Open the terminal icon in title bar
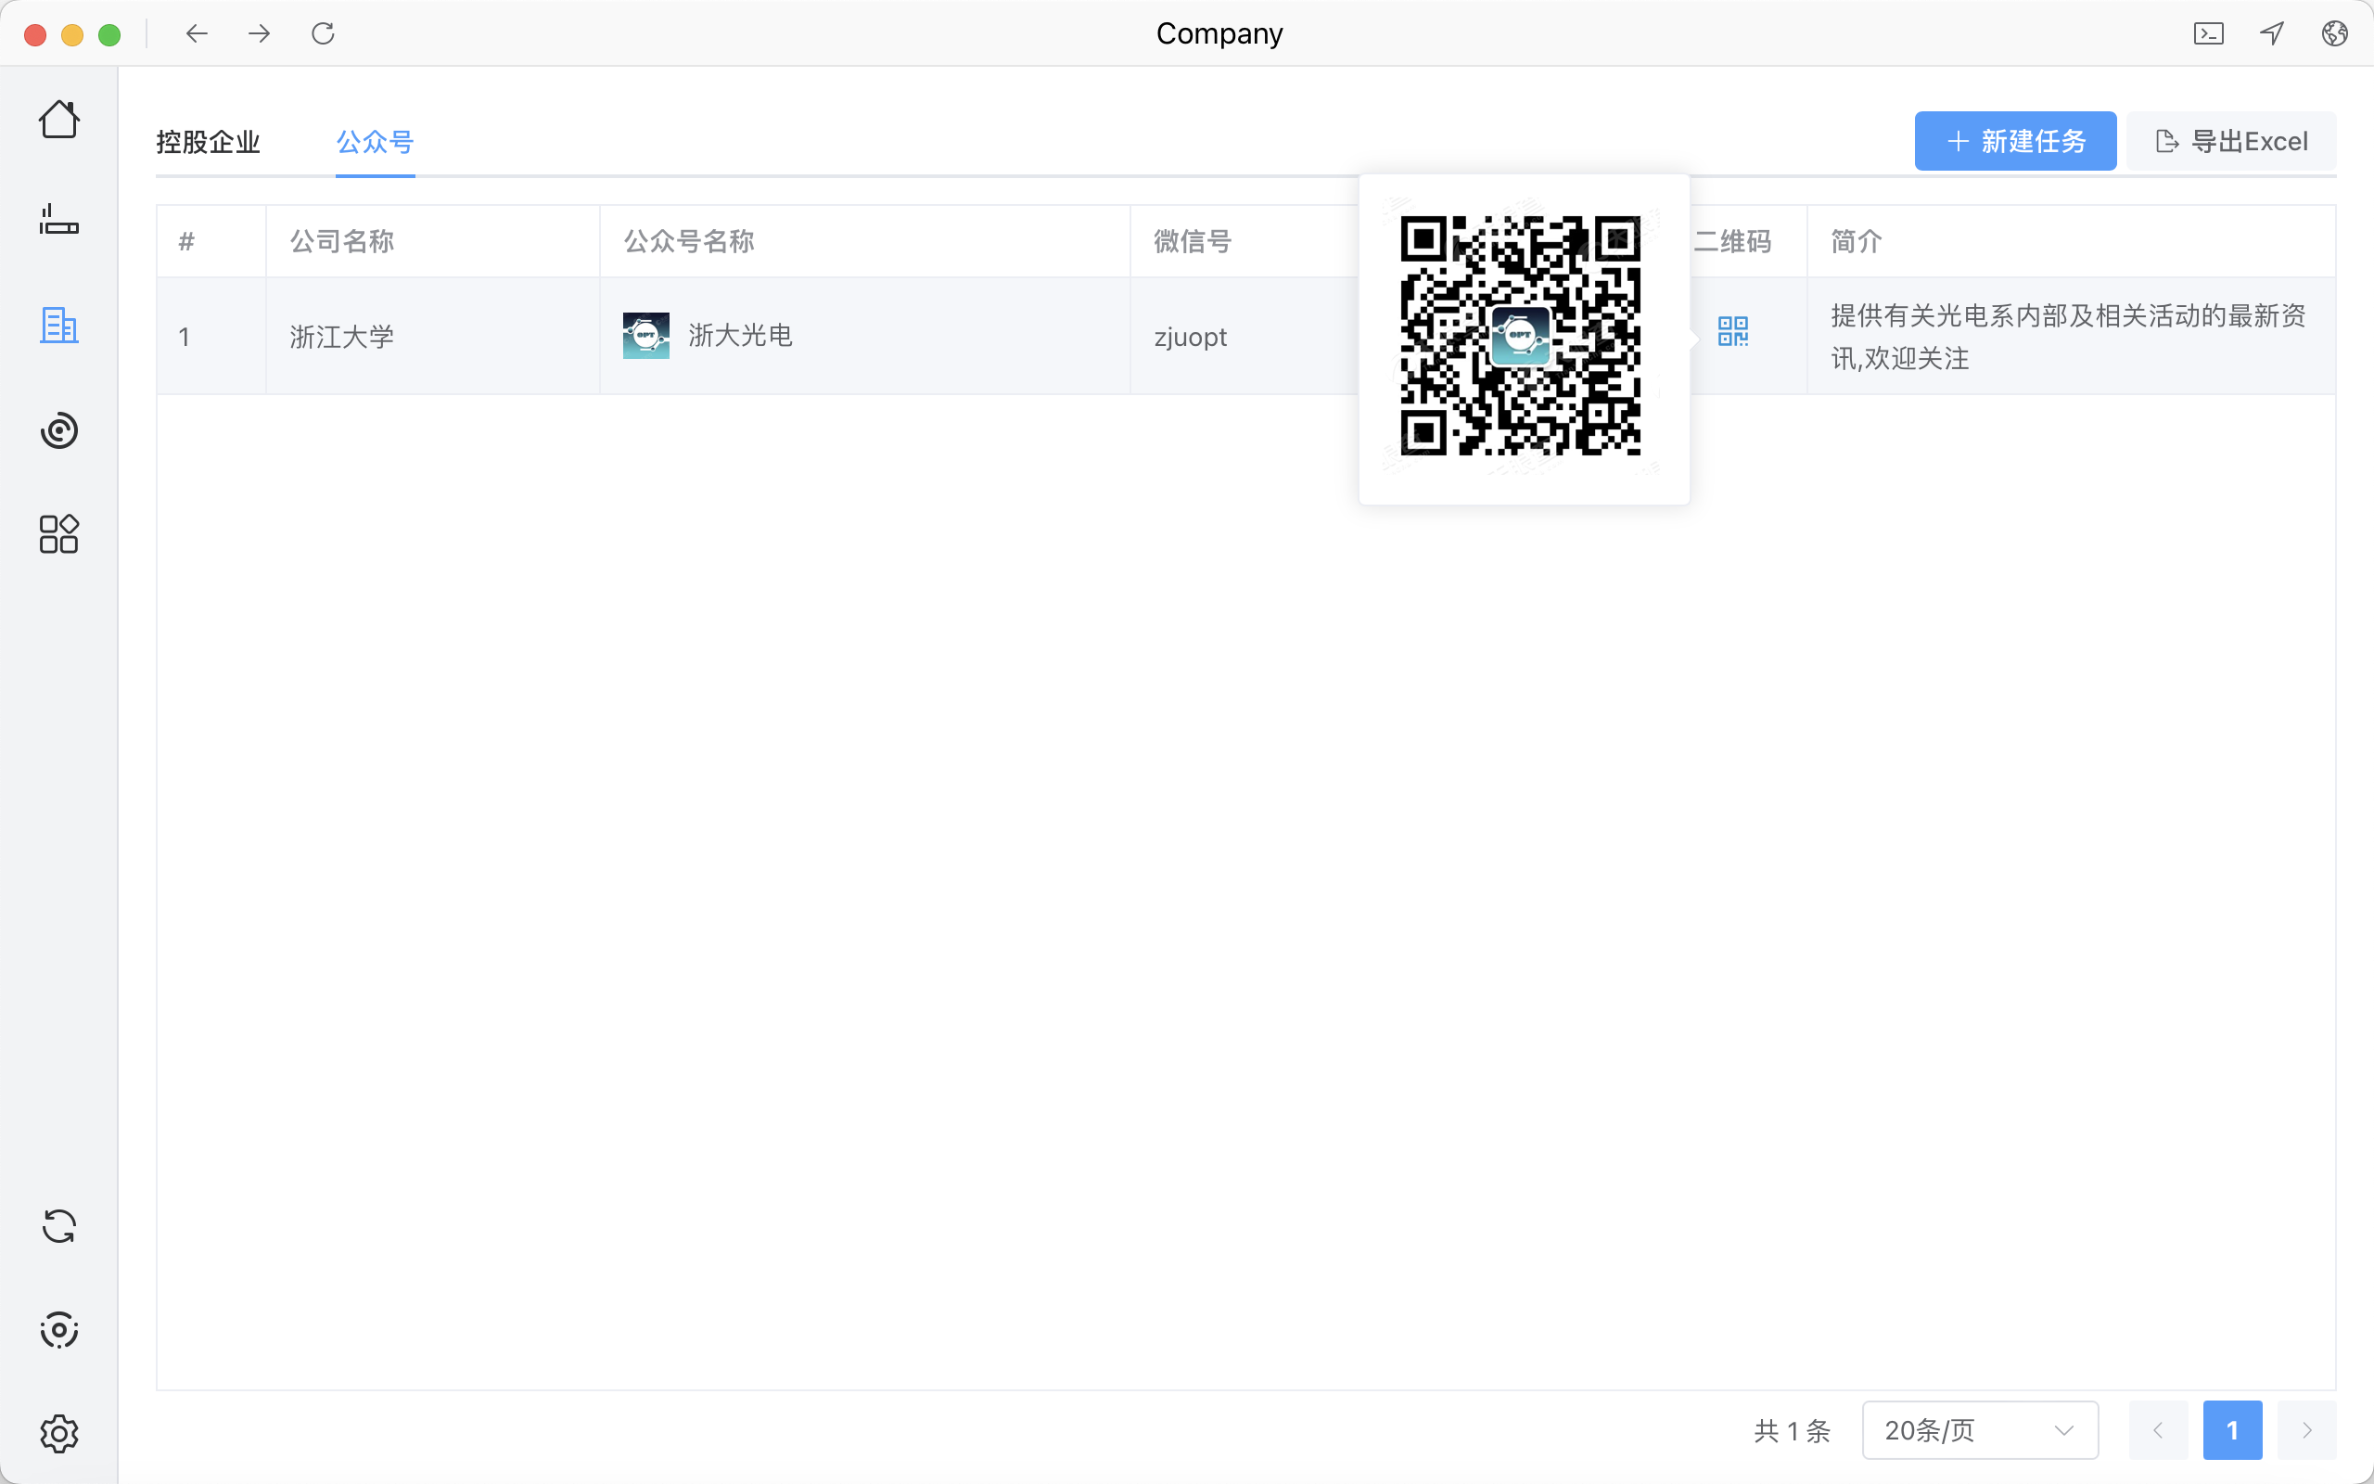This screenshot has height=1484, width=2374. [x=2208, y=33]
